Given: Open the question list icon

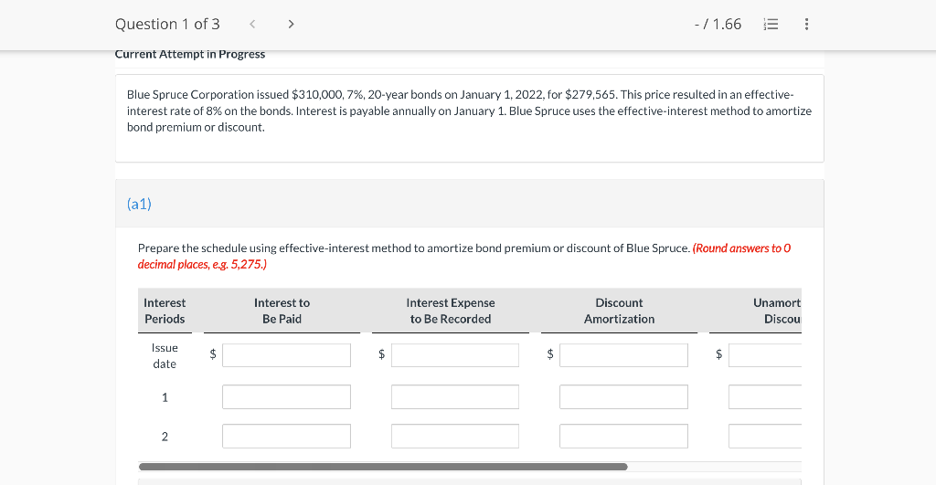Looking at the screenshot, I should click(x=771, y=24).
